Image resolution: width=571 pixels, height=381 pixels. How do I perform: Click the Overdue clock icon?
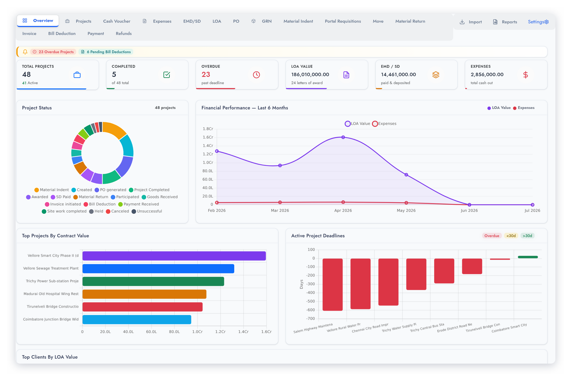[256, 75]
